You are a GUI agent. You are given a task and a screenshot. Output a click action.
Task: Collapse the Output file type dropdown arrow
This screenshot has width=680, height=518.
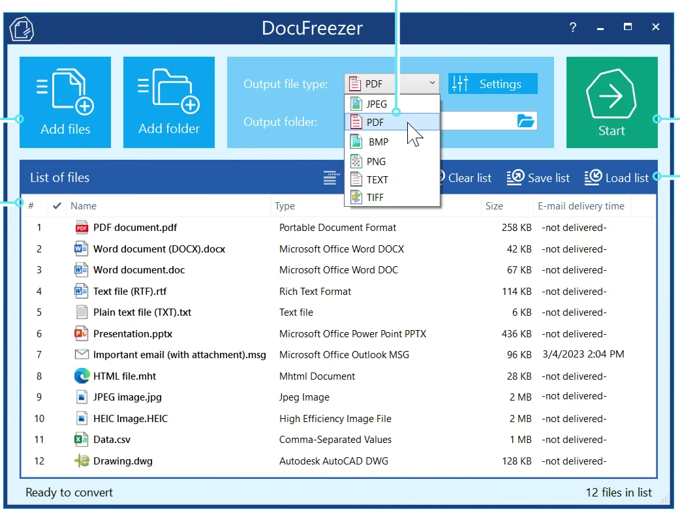point(432,83)
